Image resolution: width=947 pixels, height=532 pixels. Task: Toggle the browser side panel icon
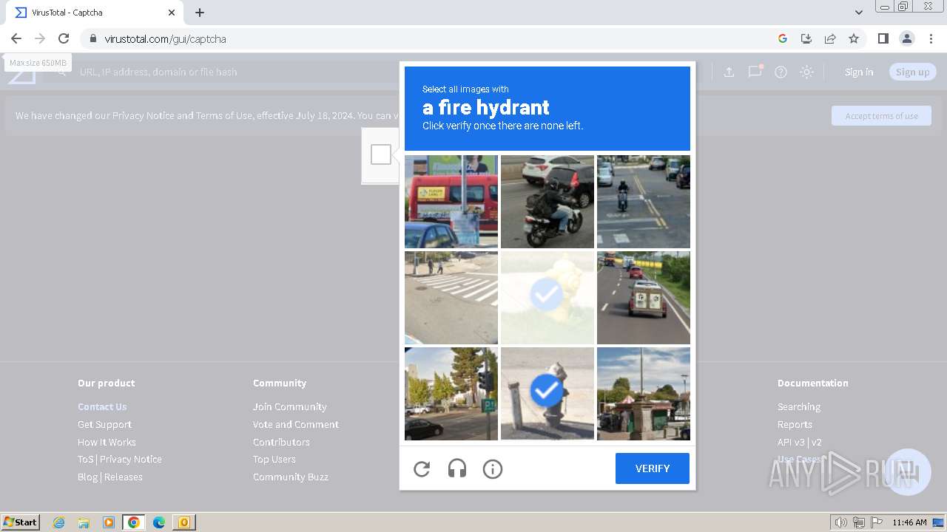[x=883, y=38]
